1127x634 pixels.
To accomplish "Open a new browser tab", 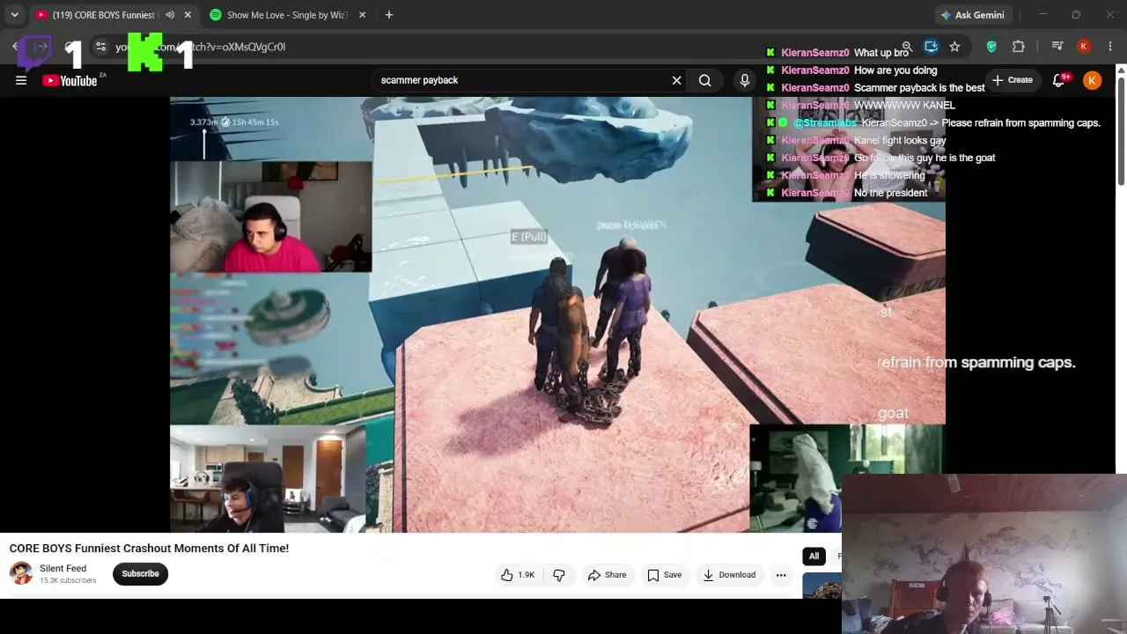I will pos(389,15).
